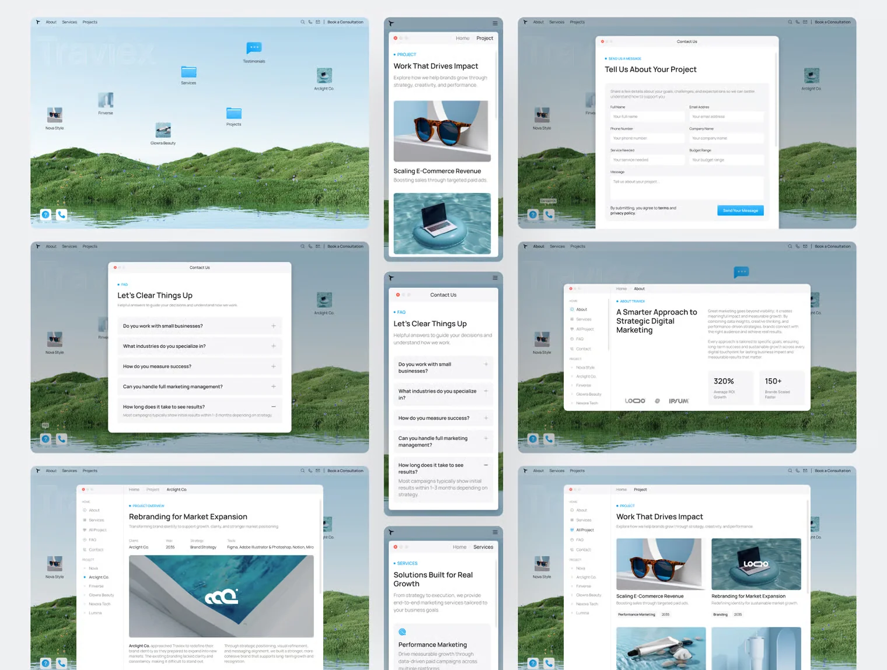The height and width of the screenshot is (670, 887).
Task: Click the Arclight Co. breadcrumb in the Rebranding window
Action: click(x=177, y=490)
